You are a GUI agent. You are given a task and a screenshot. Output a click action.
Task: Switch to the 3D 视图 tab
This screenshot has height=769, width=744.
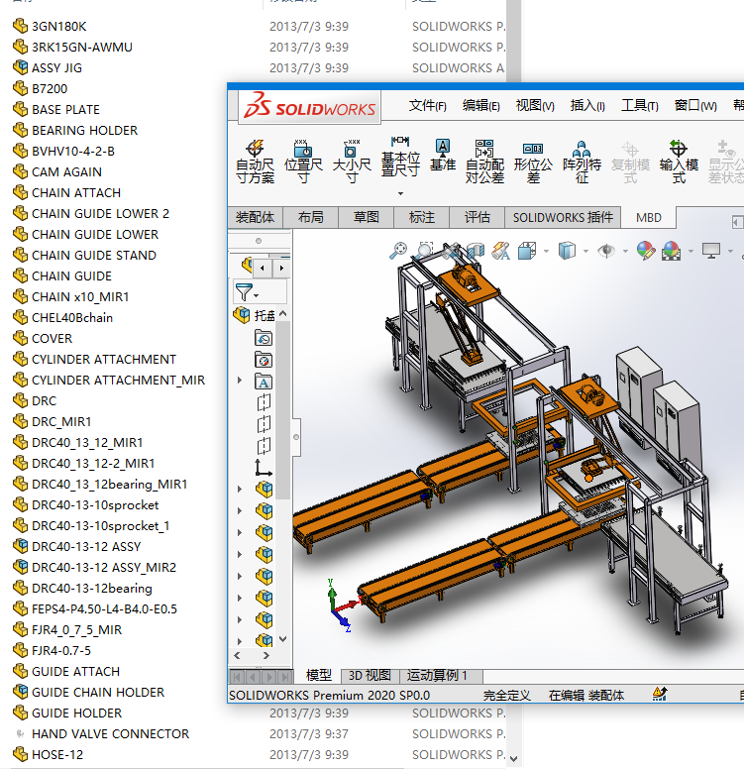pos(370,676)
